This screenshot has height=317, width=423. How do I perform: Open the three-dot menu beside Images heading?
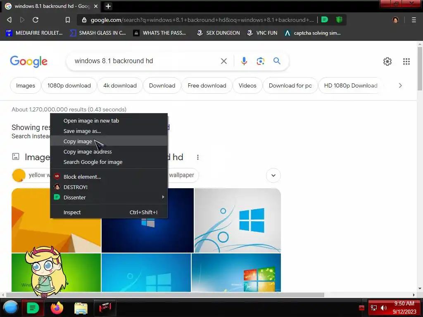tap(198, 157)
